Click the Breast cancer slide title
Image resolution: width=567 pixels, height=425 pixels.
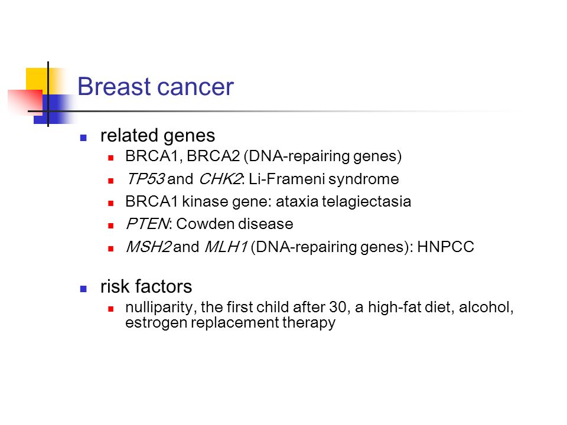(155, 87)
